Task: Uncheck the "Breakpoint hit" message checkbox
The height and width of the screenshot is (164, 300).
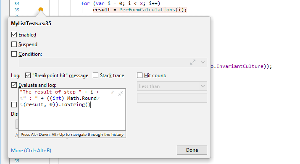Action: click(x=28, y=75)
